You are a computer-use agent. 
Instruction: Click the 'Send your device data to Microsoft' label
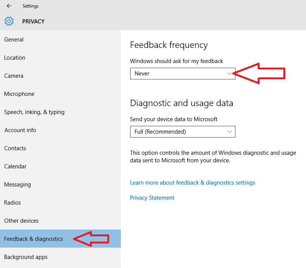(x=173, y=119)
